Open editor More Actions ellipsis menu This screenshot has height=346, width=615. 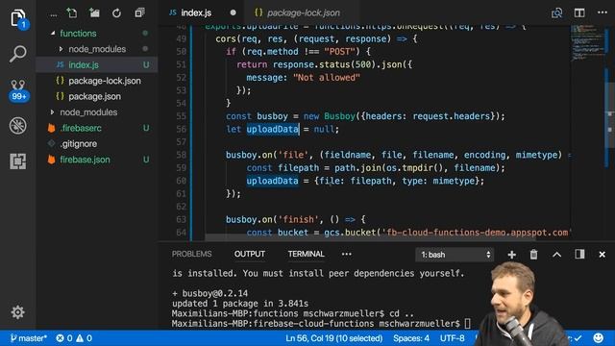603,12
